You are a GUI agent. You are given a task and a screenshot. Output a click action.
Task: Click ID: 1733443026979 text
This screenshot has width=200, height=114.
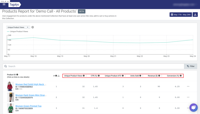click(24, 98)
